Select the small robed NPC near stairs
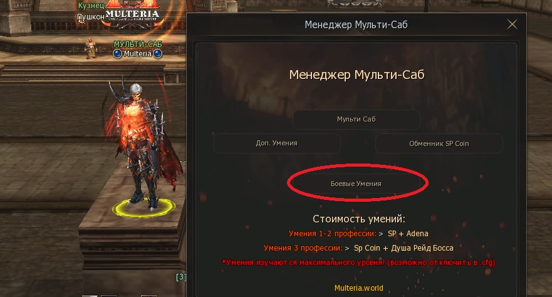The image size is (552, 297). (x=91, y=48)
